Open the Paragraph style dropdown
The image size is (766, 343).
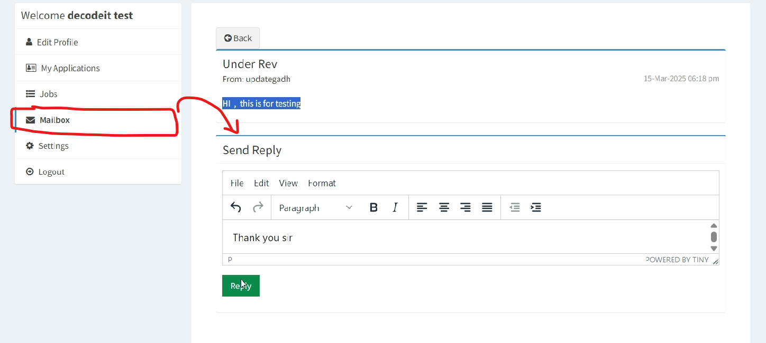(x=315, y=208)
